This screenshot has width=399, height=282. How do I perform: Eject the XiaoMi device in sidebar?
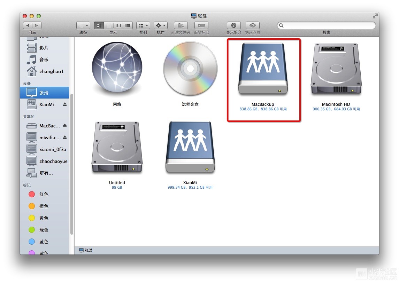[x=64, y=104]
